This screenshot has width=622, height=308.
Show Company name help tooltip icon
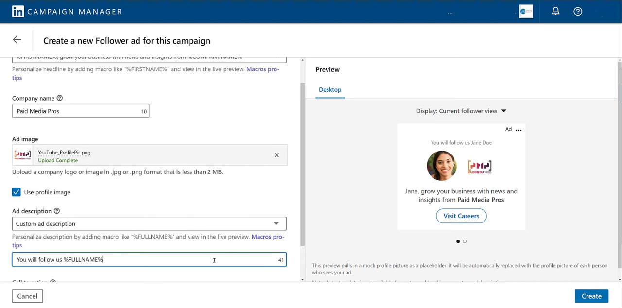pos(60,98)
